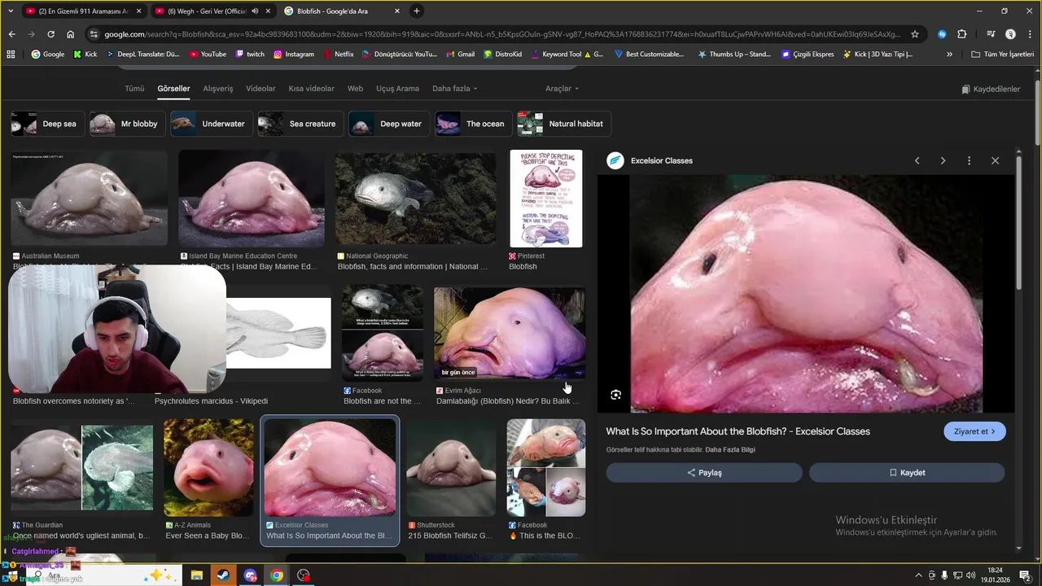
Task: Click the taskbar clock showing 18:24
Action: point(995,575)
